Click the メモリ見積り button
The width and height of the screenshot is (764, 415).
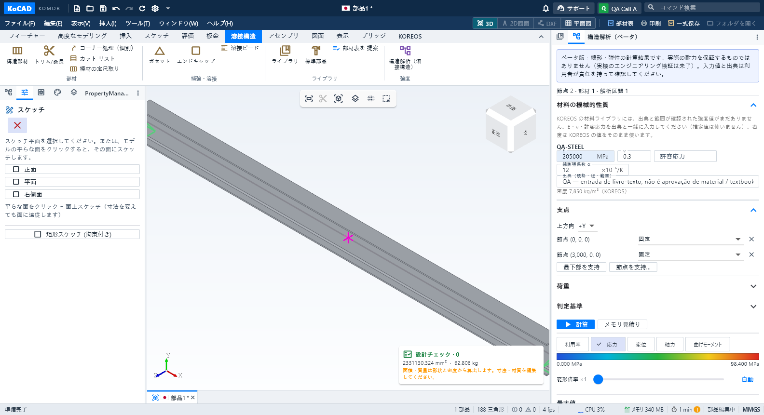point(622,324)
